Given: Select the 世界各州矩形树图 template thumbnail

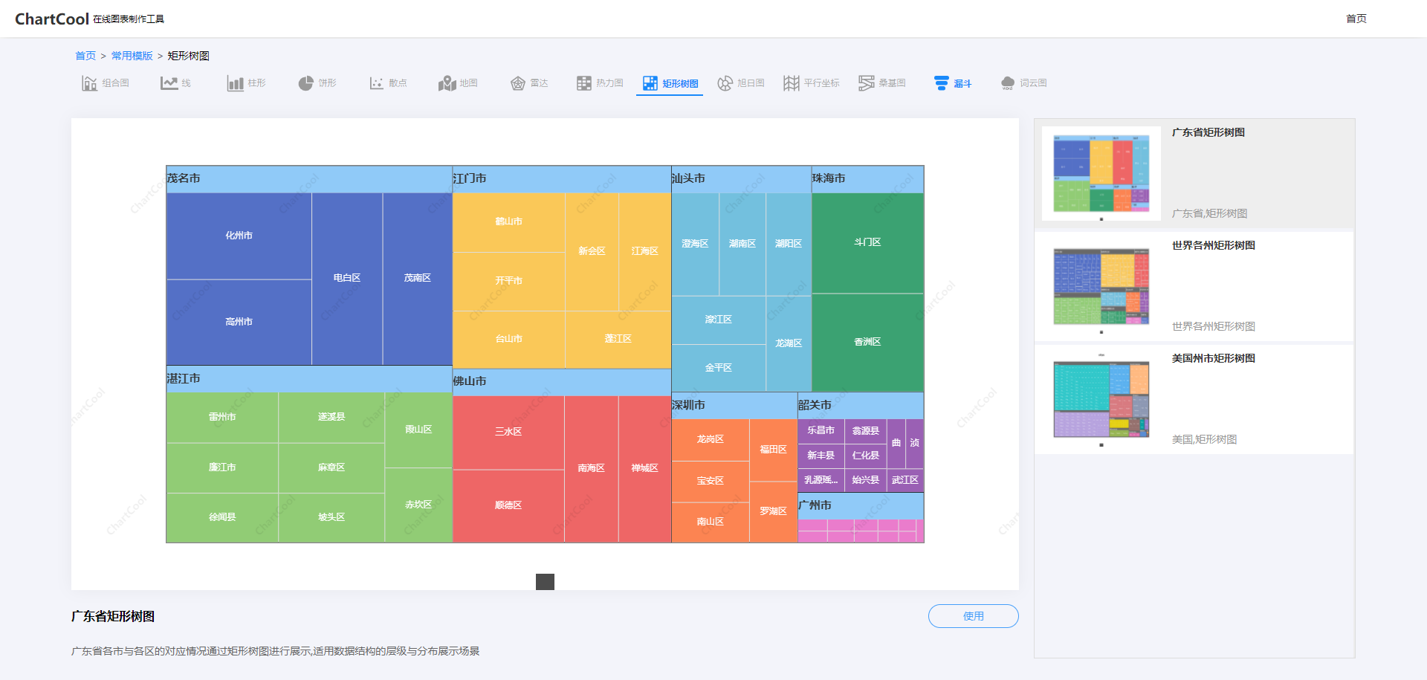Looking at the screenshot, I should (x=1101, y=286).
